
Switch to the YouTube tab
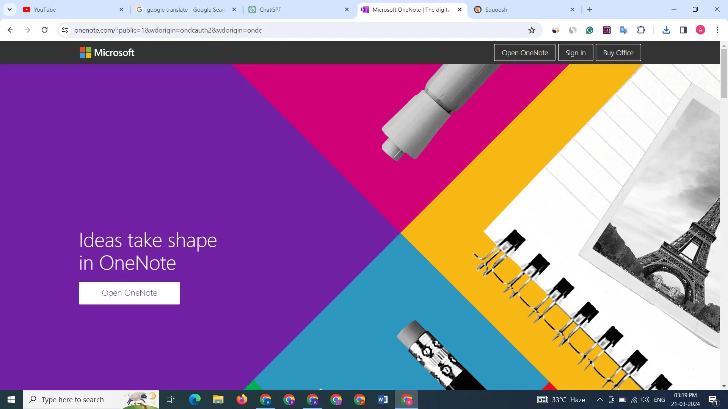point(74,9)
